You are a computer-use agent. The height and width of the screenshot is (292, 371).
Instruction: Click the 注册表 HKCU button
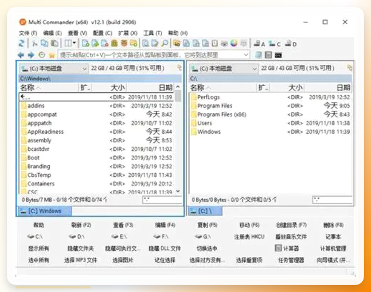pos(249,236)
